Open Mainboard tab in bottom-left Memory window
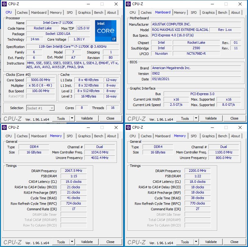The width and height of the screenshot is (248, 247). point(39,136)
